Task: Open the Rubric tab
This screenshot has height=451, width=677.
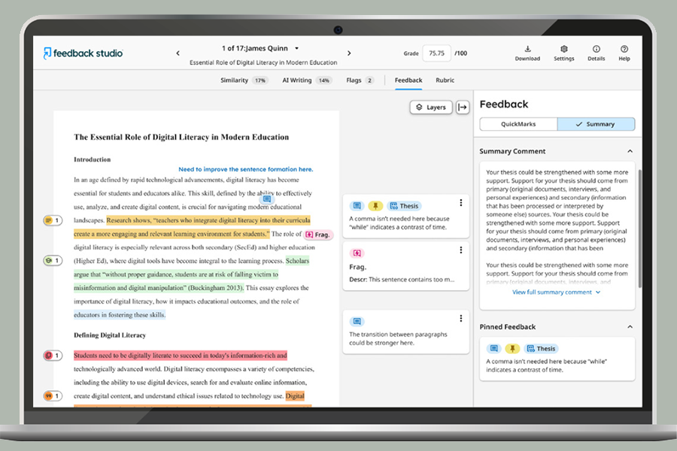Action: coord(445,80)
